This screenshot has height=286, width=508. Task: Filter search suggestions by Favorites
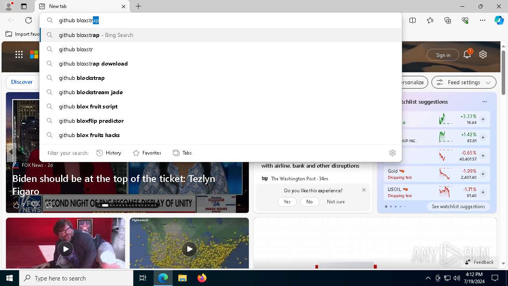tap(147, 153)
